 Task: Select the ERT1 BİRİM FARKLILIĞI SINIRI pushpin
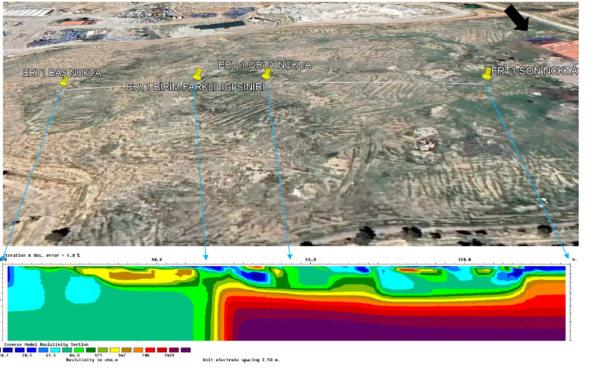pos(198,74)
